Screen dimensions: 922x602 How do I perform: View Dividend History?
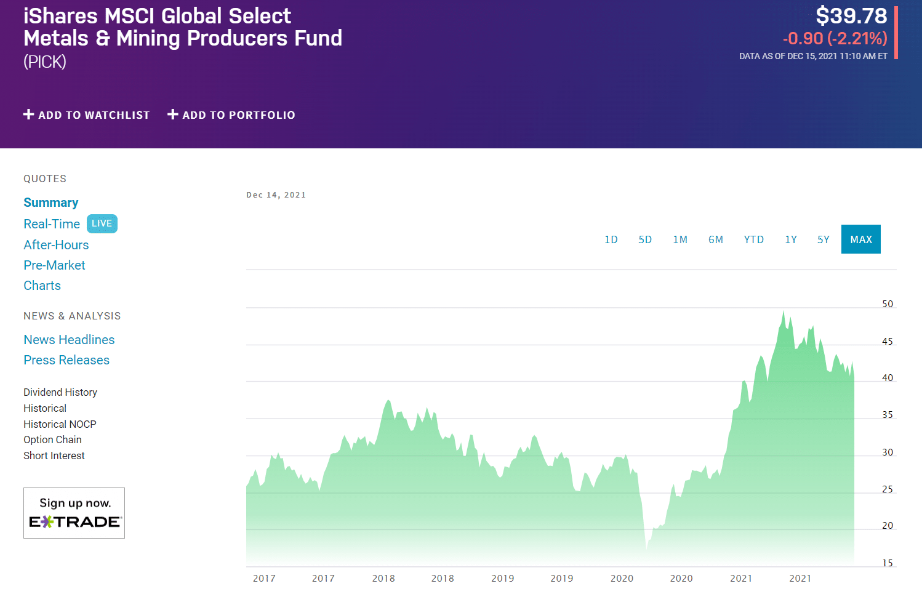click(x=60, y=392)
